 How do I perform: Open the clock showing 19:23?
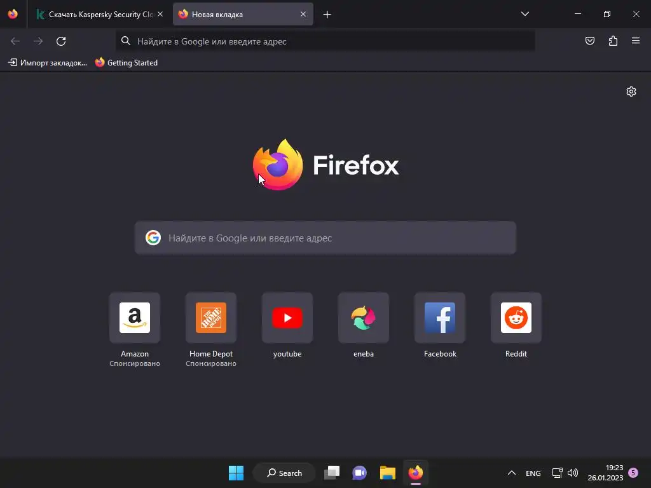click(x=605, y=473)
